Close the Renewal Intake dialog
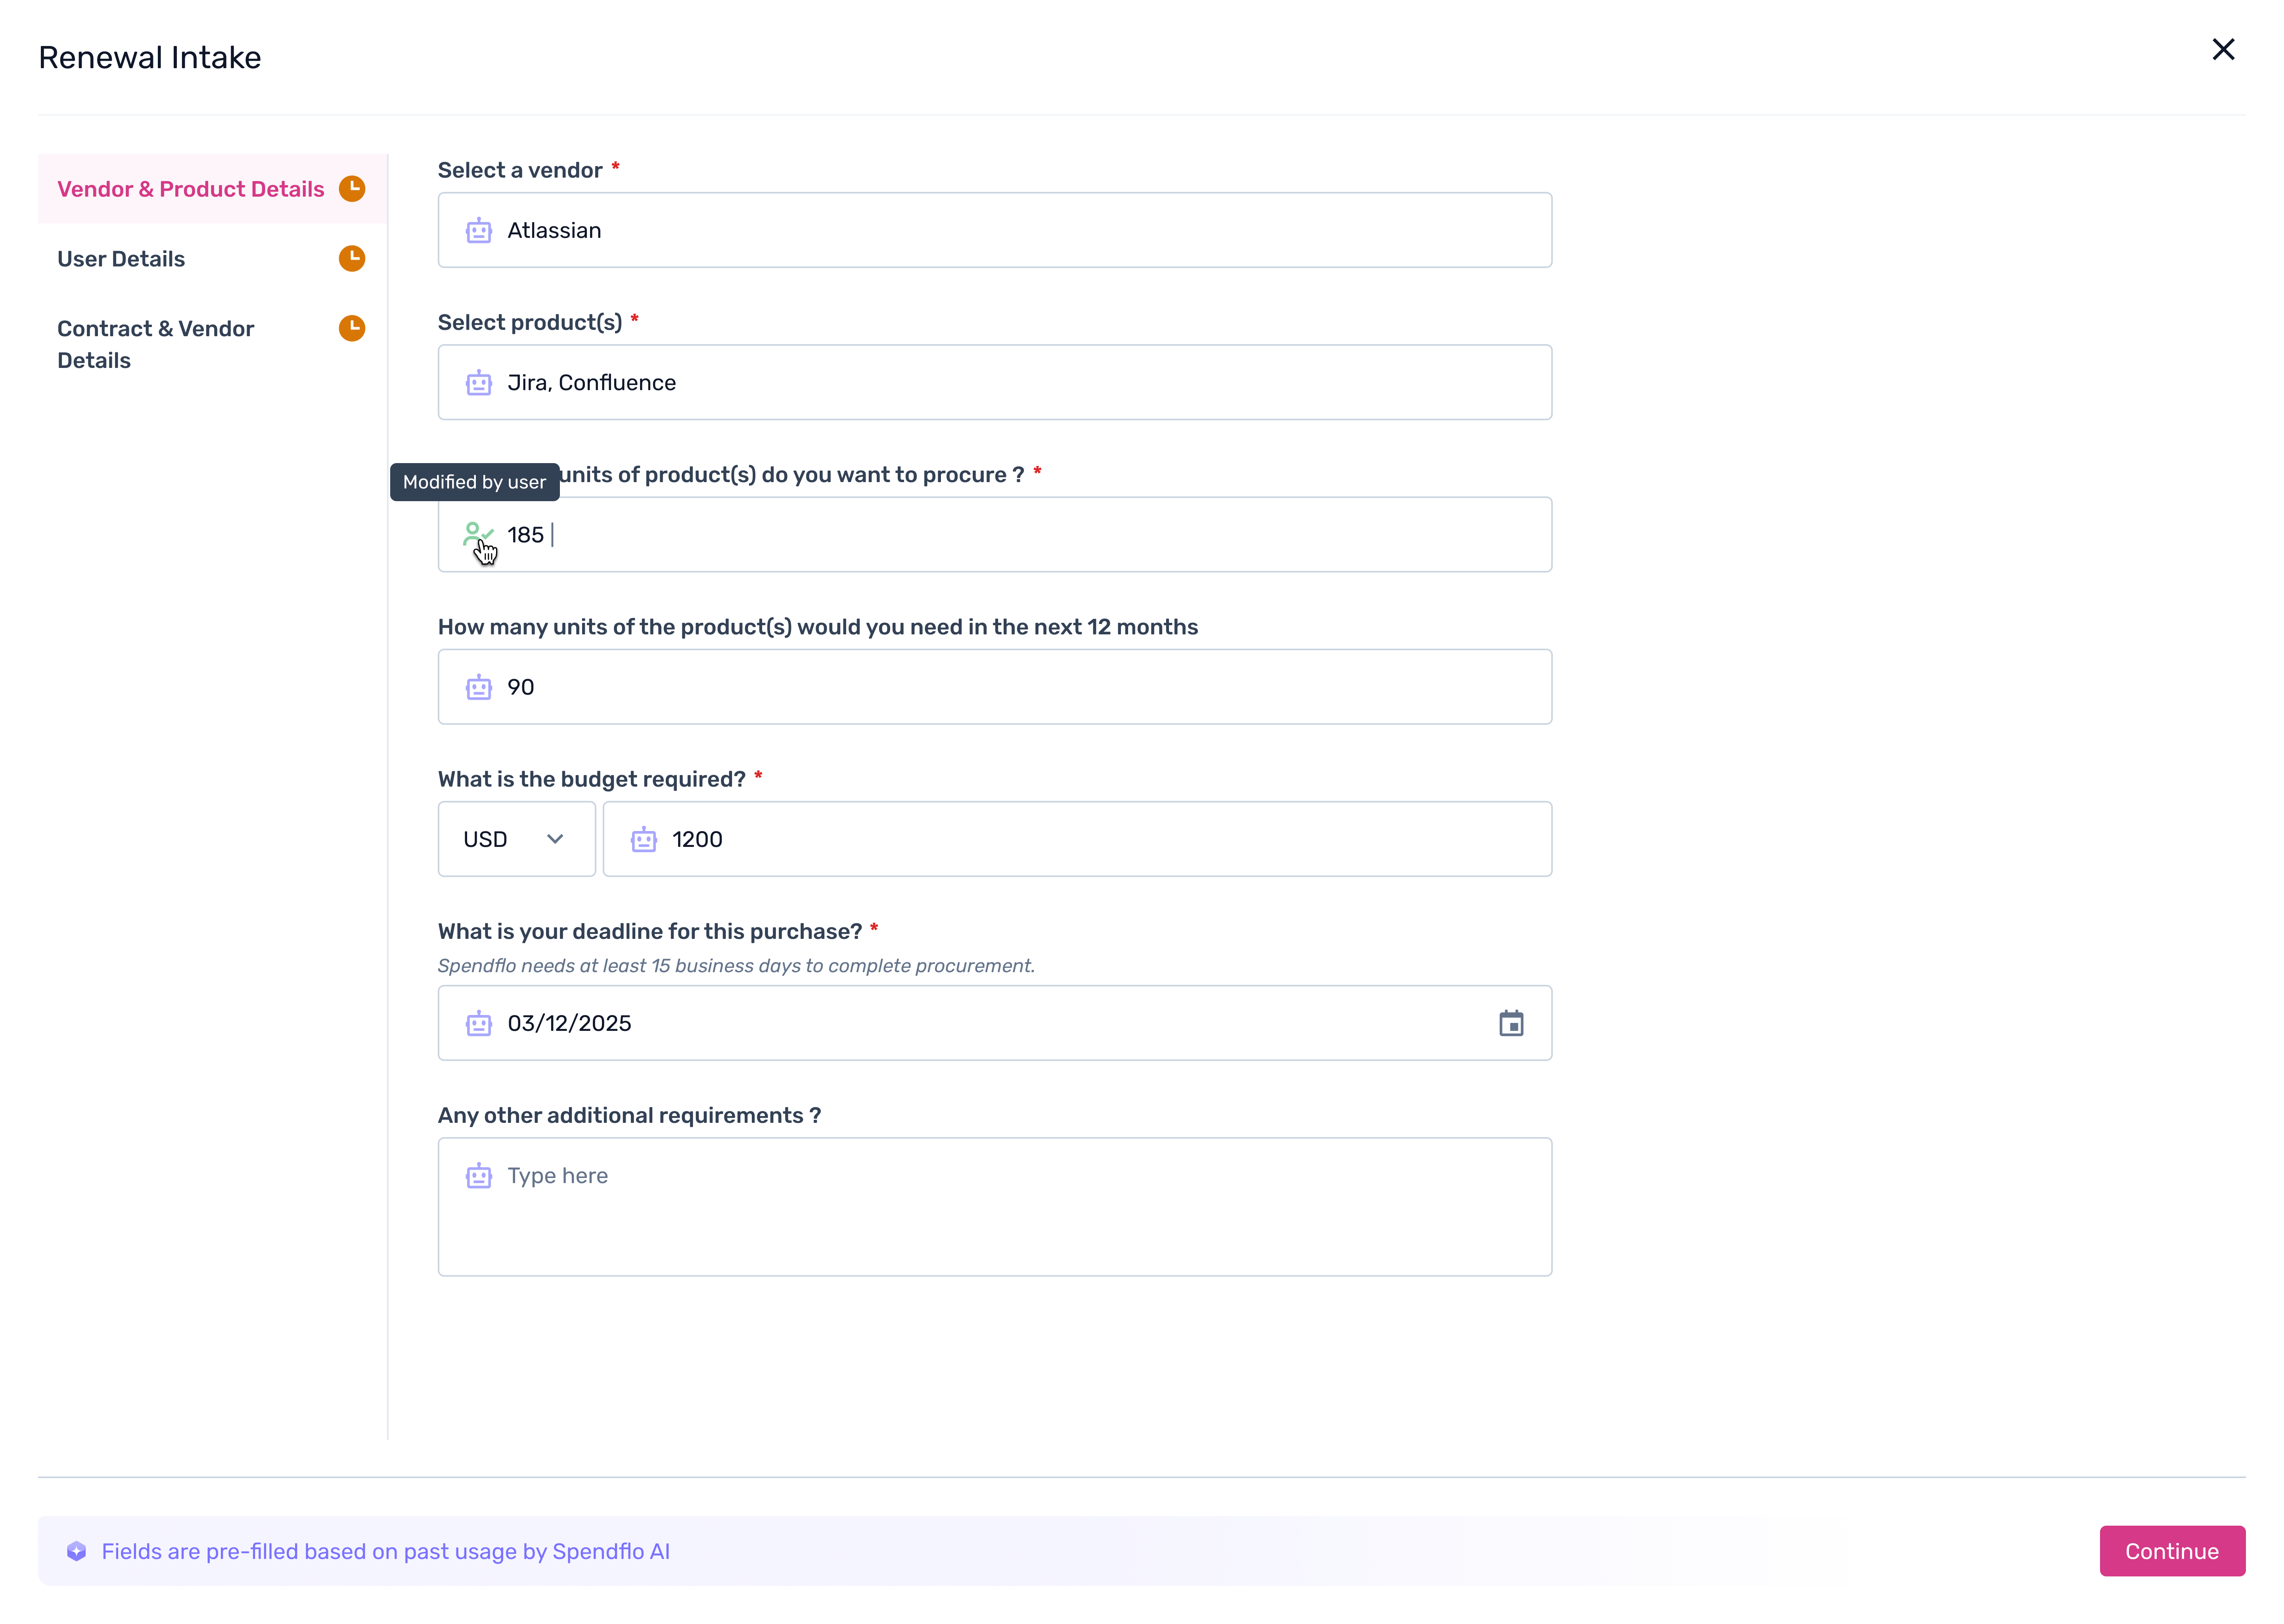 point(2223,49)
